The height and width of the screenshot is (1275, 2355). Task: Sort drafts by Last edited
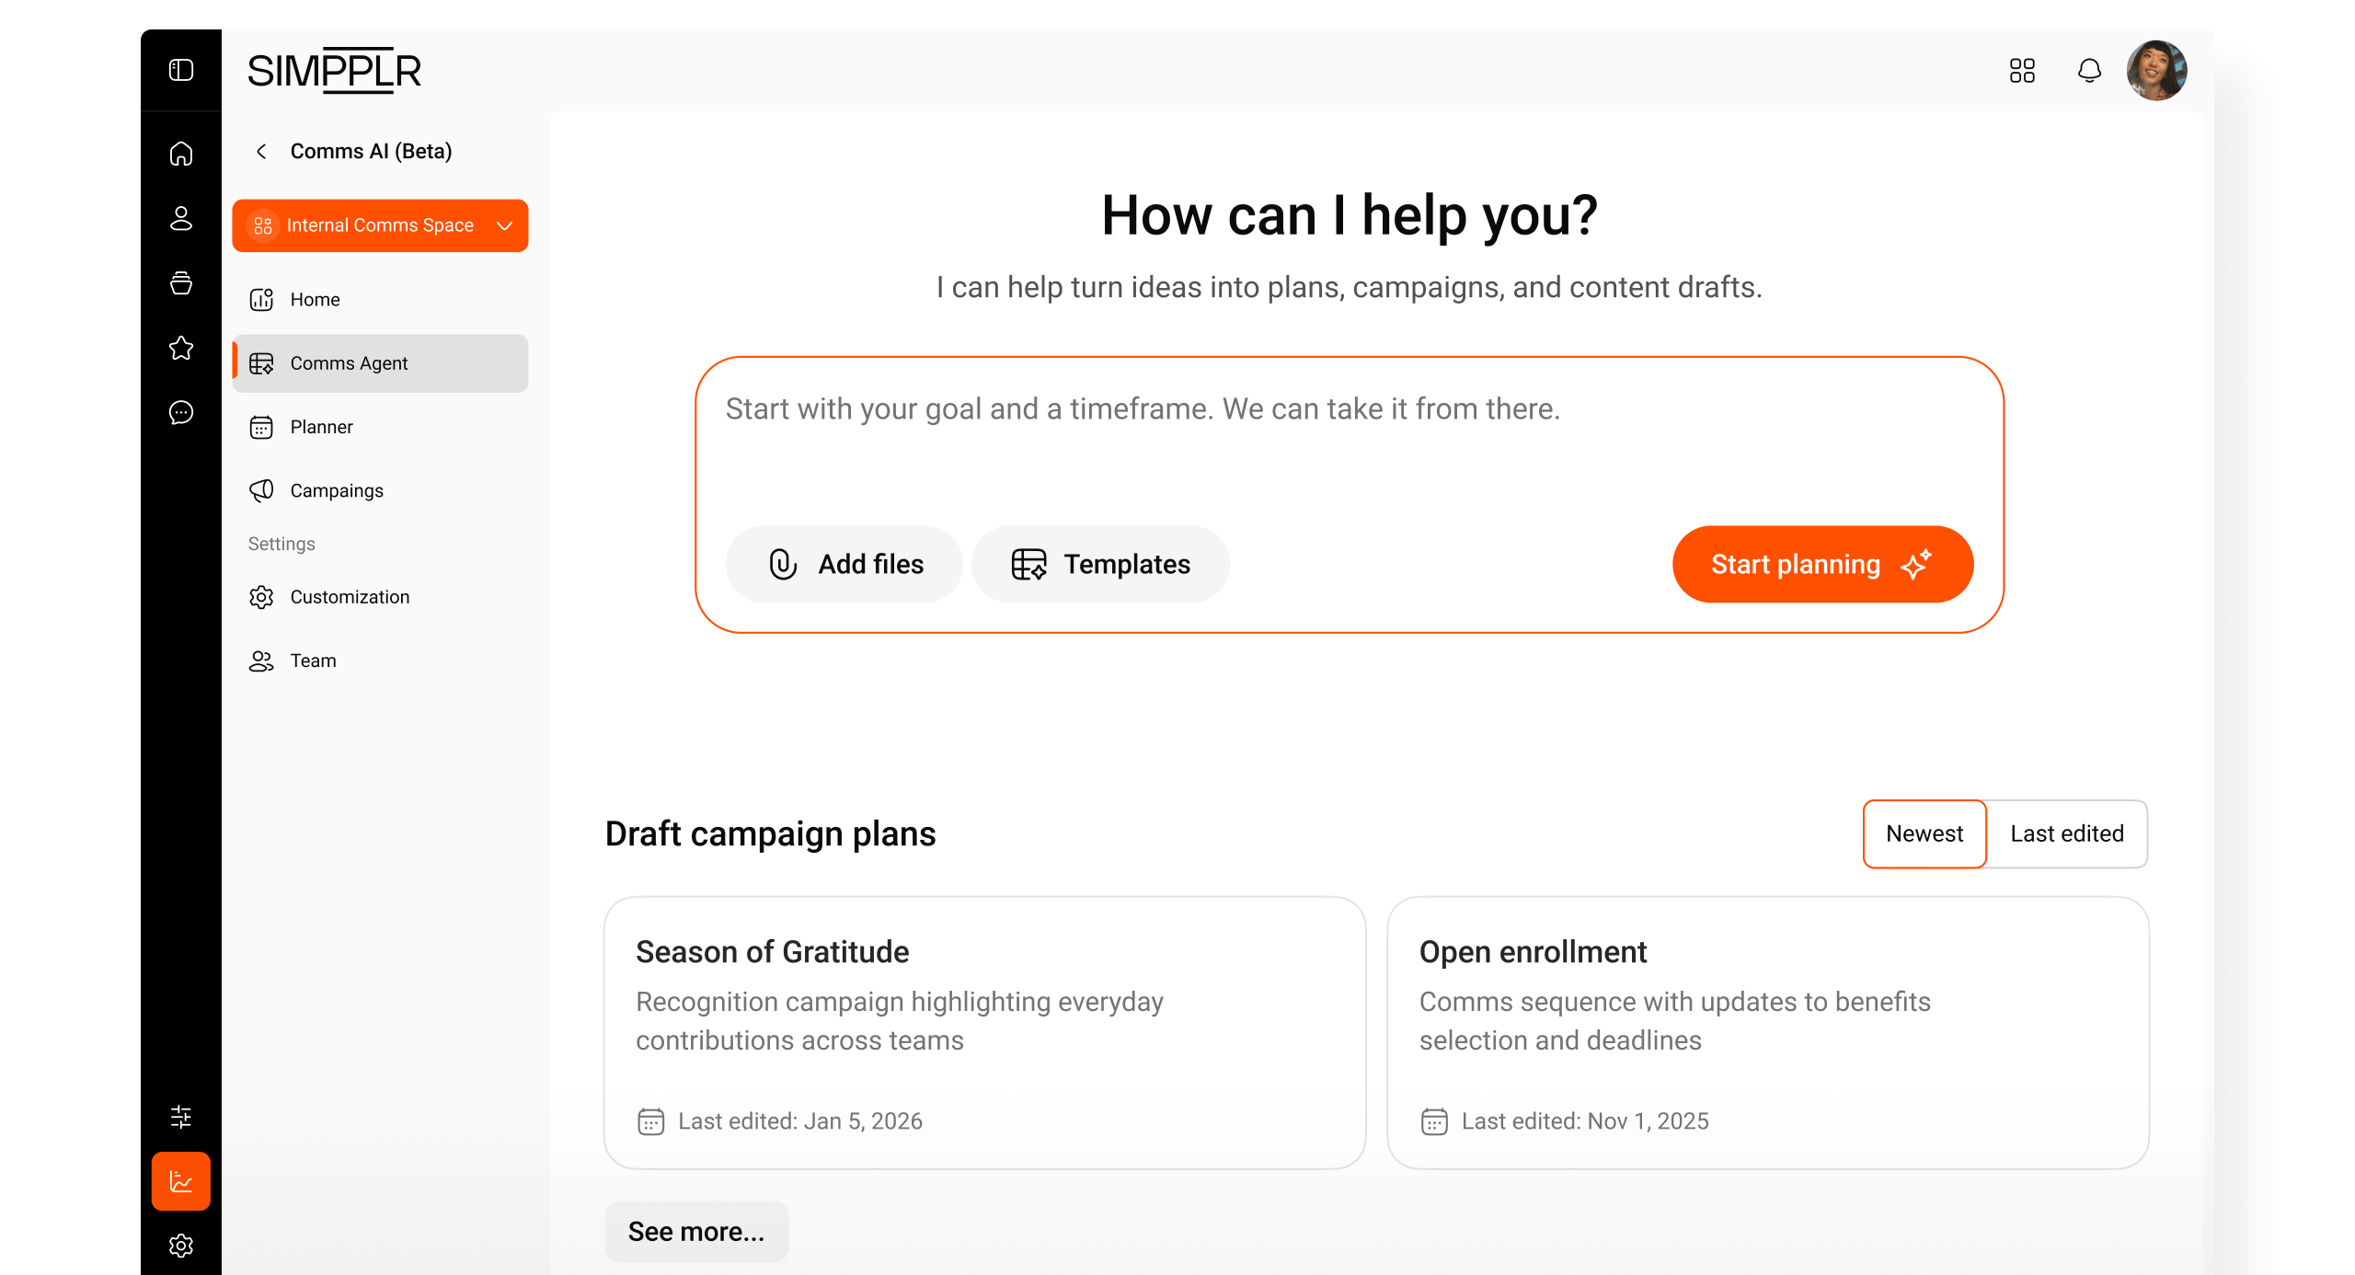point(2067,834)
